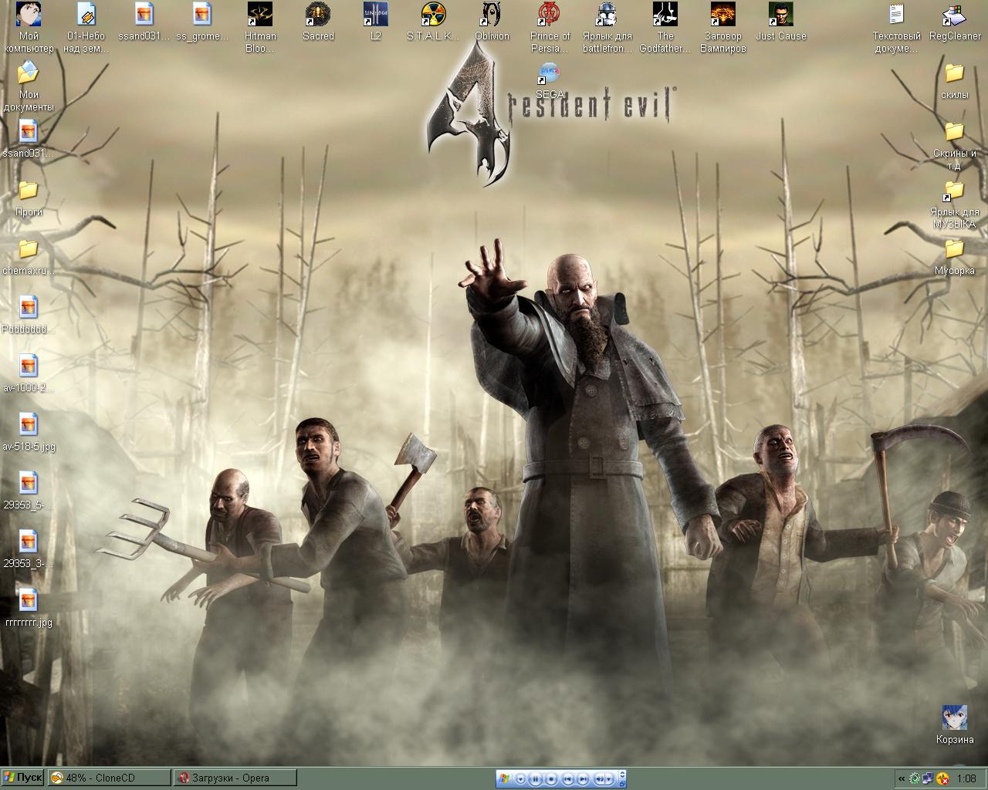This screenshot has height=790, width=988.
Task: Open the network connection tray icon
Action: click(x=928, y=778)
